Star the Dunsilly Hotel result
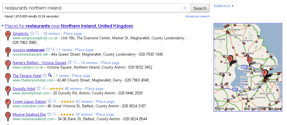 coord(39,88)
